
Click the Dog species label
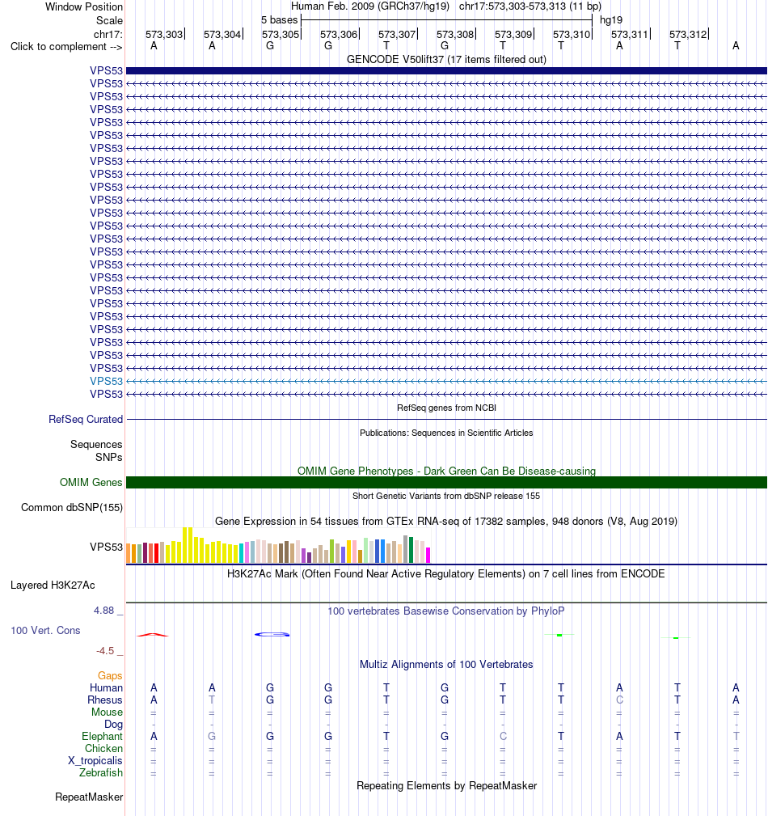[x=113, y=725]
